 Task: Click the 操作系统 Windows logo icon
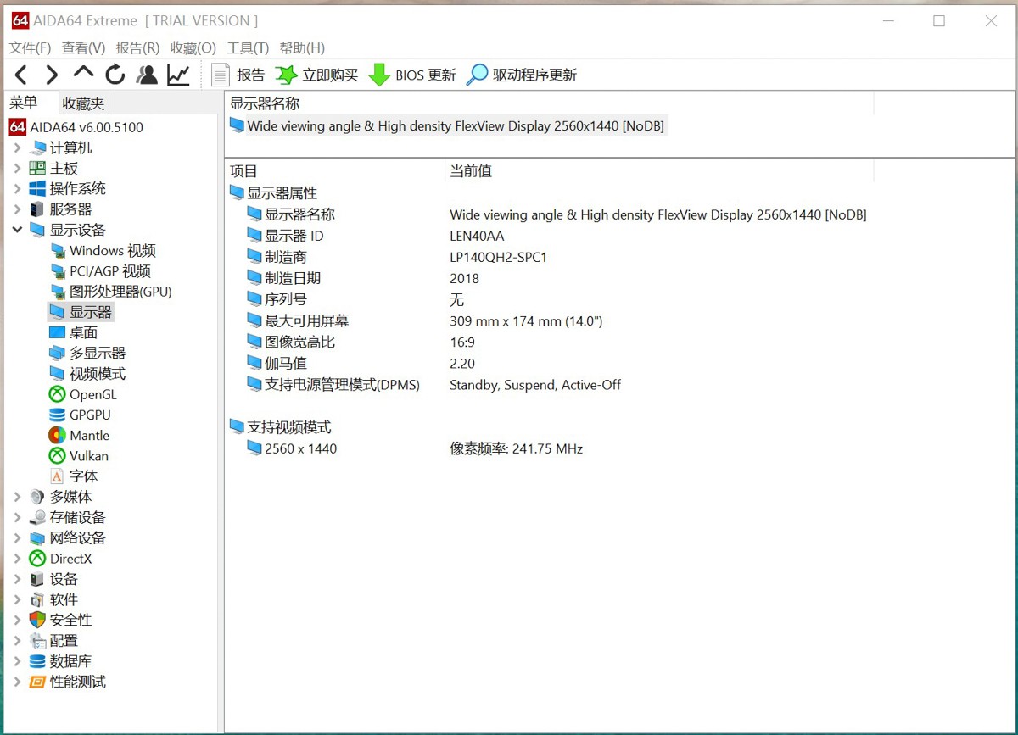37,188
